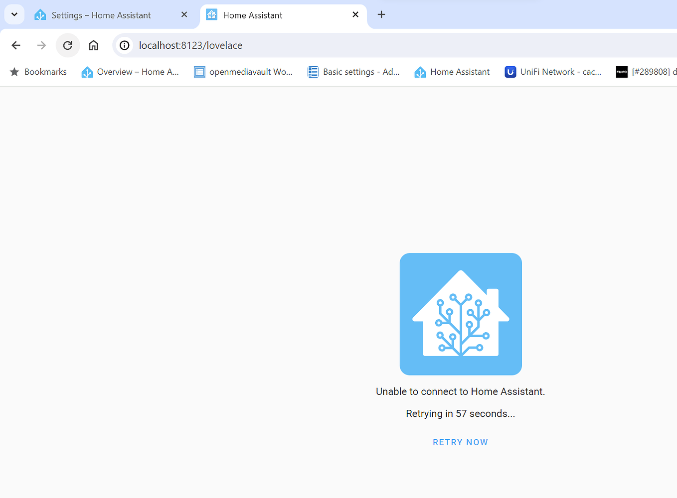The image size is (677, 498).
Task: Click RETRY NOW to reconnect
Action: coord(460,442)
